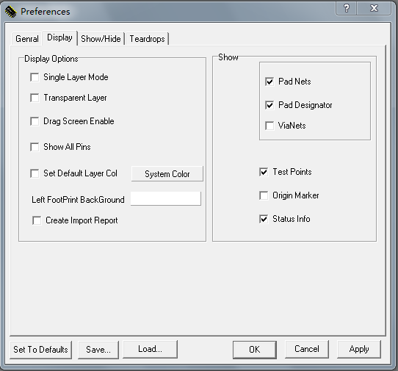Click the chip icon in title bar
The width and height of the screenshot is (398, 371).
[x=10, y=12]
